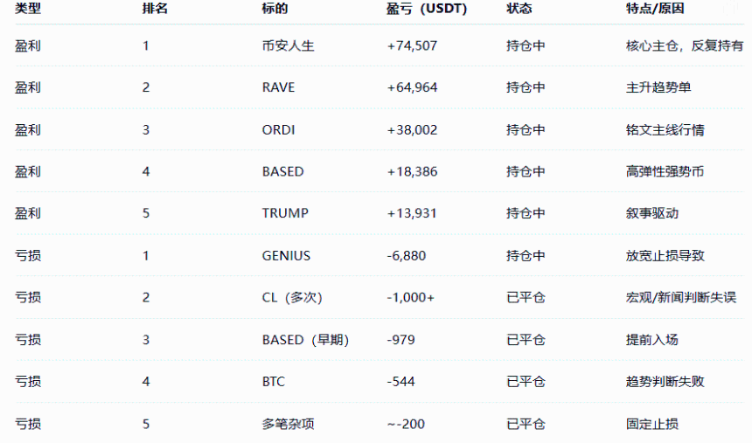The width and height of the screenshot is (752, 443).
Task: Select the 多笔杂项 cell
Action: [x=287, y=425]
